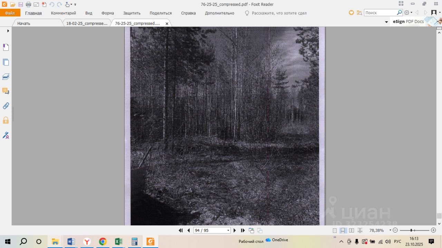This screenshot has width=442, height=248.
Task: Open the Layers panel in the sidebar
Action: click(x=6, y=76)
